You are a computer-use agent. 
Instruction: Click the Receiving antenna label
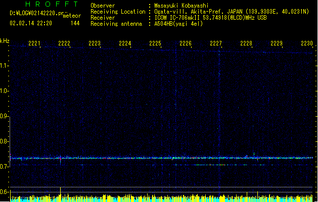coord(116,24)
